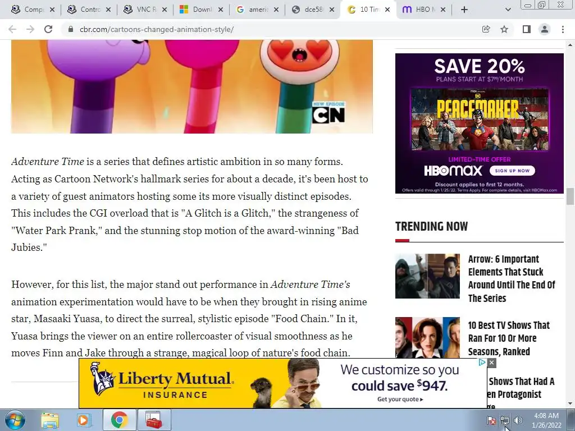
Task: Open 10 Best TV Shows article
Action: tap(509, 338)
